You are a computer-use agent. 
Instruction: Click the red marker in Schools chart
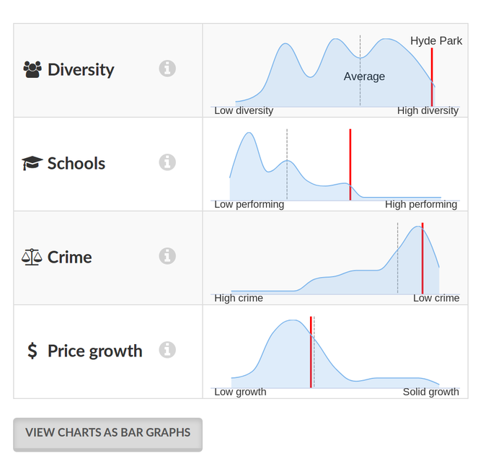pos(350,164)
